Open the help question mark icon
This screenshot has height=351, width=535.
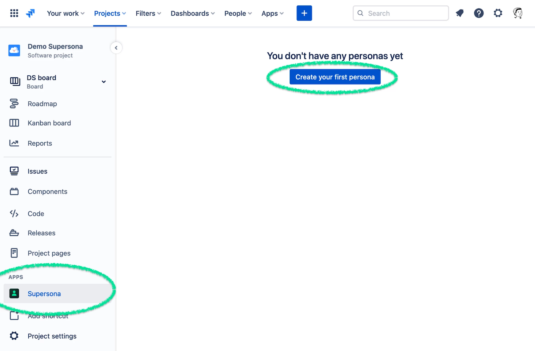pyautogui.click(x=479, y=13)
